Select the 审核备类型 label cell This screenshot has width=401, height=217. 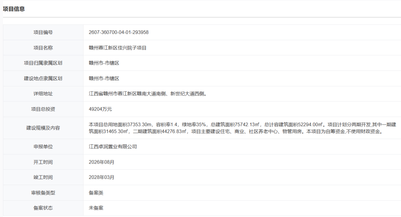(43, 193)
